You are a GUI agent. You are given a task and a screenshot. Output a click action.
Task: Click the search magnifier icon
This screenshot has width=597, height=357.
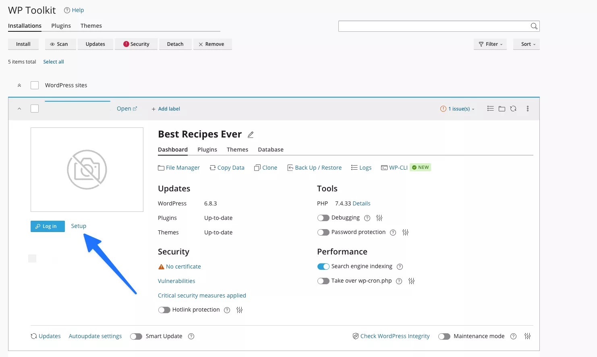(x=534, y=26)
